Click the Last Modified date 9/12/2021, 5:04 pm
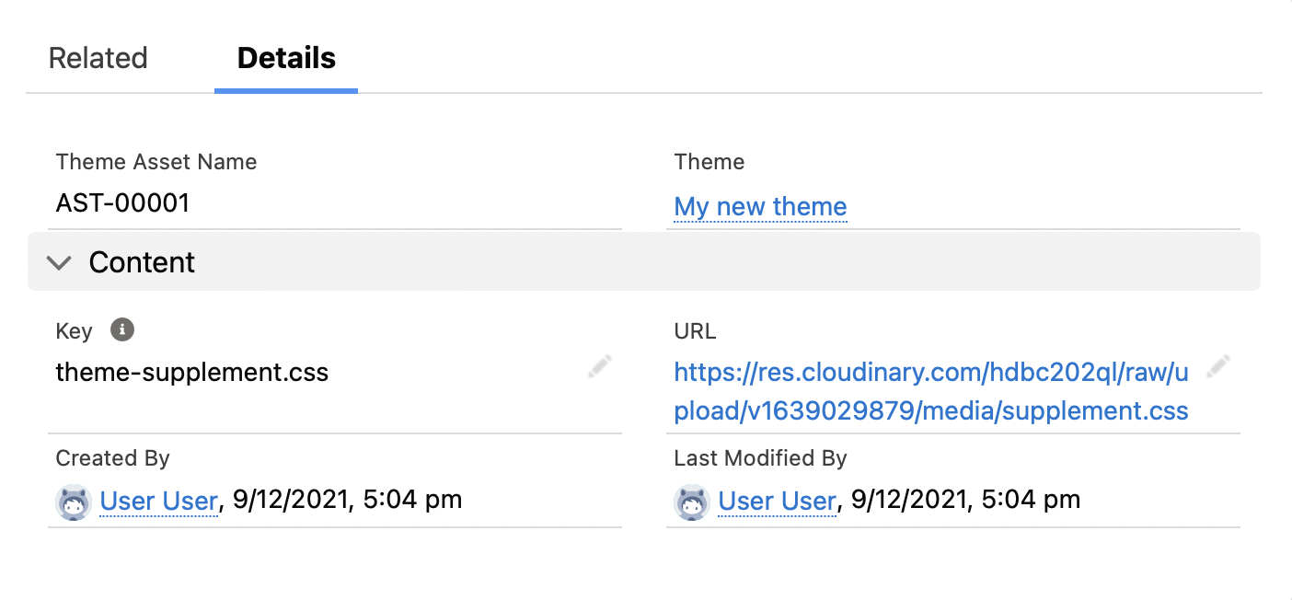1292x600 pixels. (965, 501)
